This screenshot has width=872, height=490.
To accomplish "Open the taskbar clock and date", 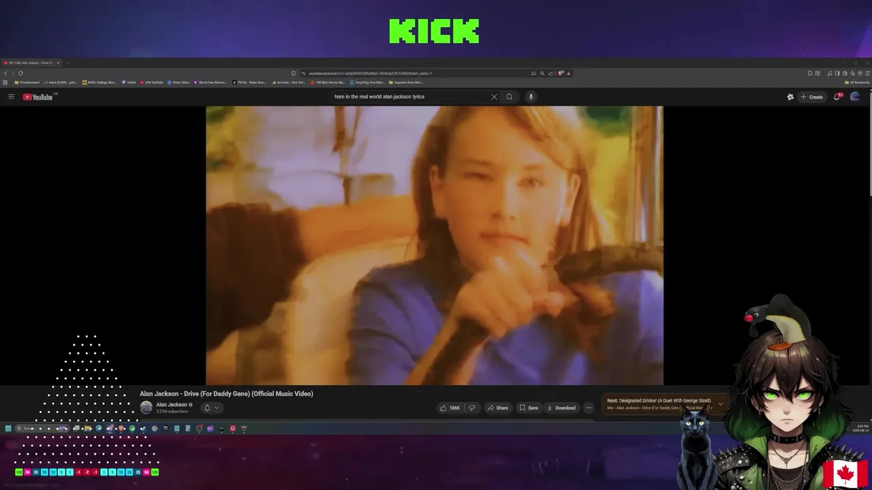I will pyautogui.click(x=862, y=428).
